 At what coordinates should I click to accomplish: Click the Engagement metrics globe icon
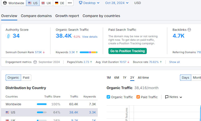coord(35,62)
